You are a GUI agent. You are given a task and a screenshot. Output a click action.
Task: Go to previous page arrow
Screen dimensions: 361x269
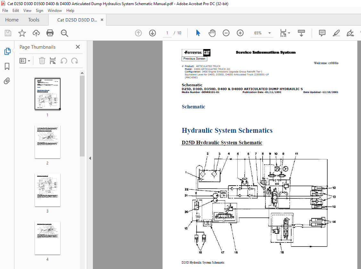coord(138,33)
